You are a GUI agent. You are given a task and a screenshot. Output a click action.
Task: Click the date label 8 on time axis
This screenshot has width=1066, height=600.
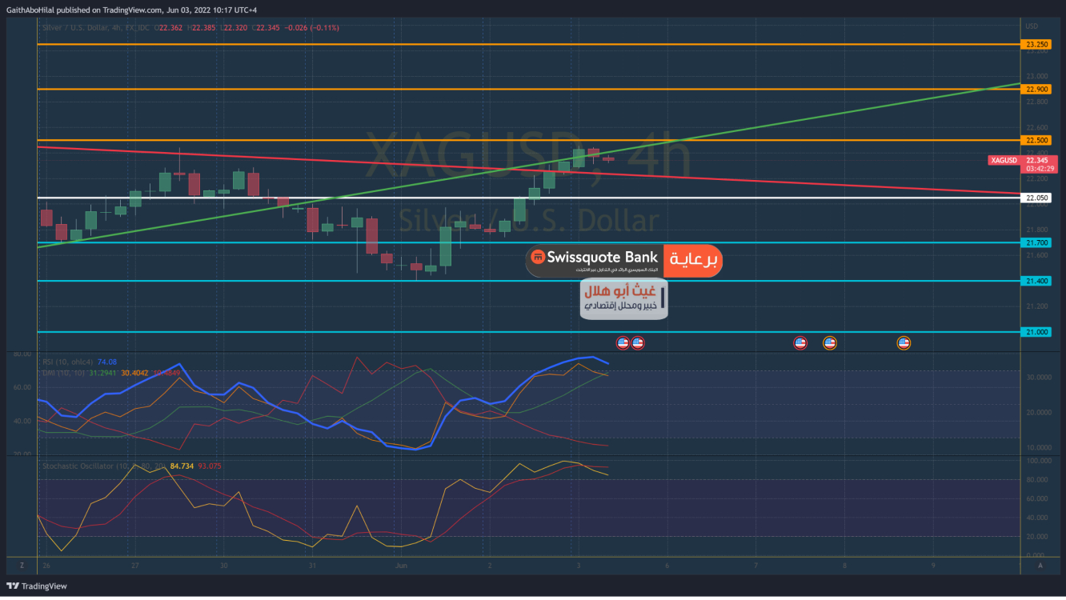point(844,566)
